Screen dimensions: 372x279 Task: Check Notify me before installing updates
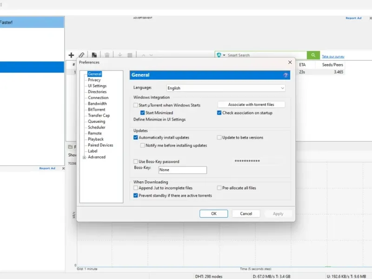(142, 145)
